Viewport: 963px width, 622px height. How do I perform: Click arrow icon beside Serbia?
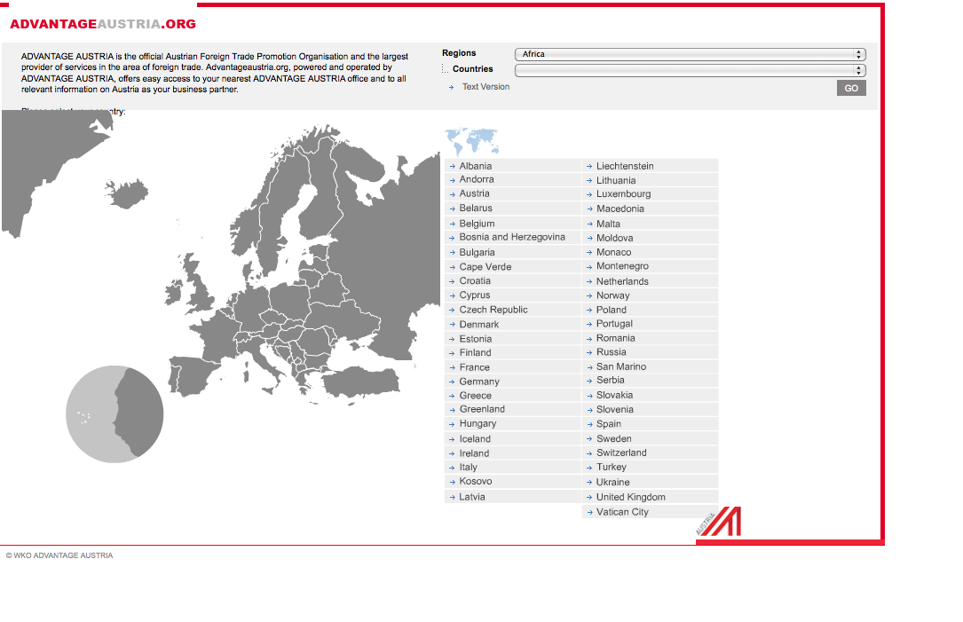[589, 381]
